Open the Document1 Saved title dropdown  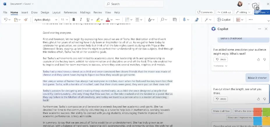[x=22, y=4]
